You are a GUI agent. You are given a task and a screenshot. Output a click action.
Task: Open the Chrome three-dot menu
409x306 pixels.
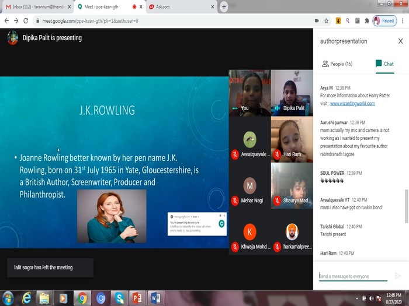coord(403,21)
